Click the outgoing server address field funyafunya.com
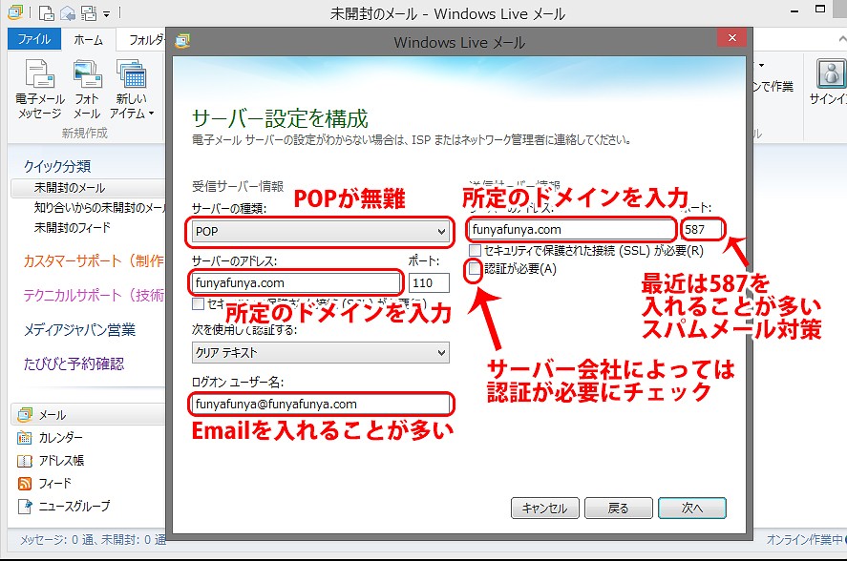 (571, 230)
